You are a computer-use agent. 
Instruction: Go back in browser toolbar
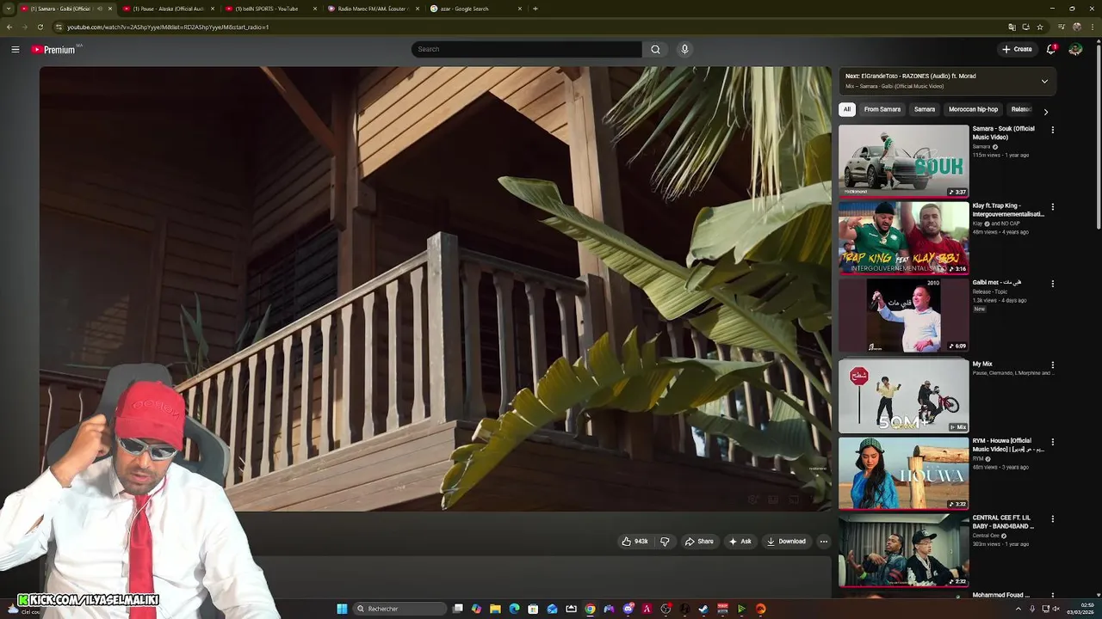click(9, 27)
